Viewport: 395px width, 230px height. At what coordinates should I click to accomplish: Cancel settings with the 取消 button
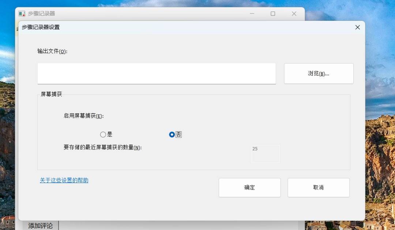pos(318,187)
